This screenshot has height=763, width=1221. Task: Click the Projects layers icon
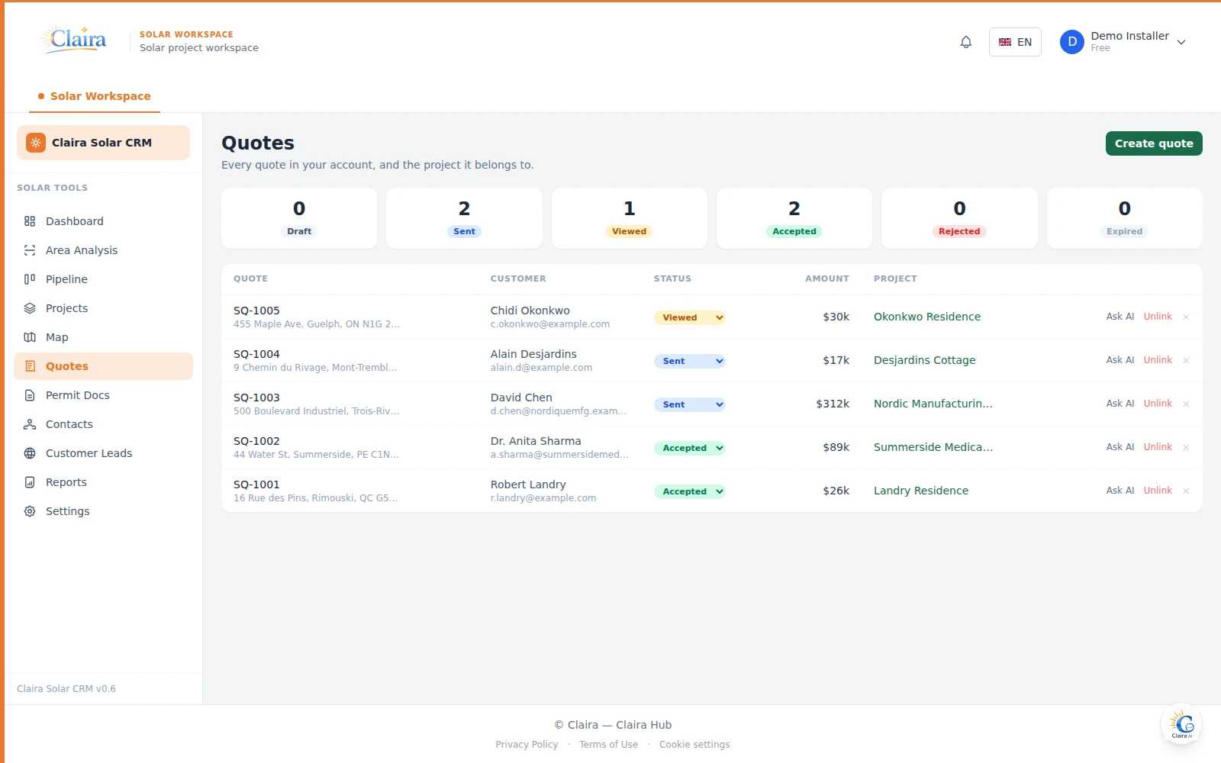pyautogui.click(x=30, y=308)
